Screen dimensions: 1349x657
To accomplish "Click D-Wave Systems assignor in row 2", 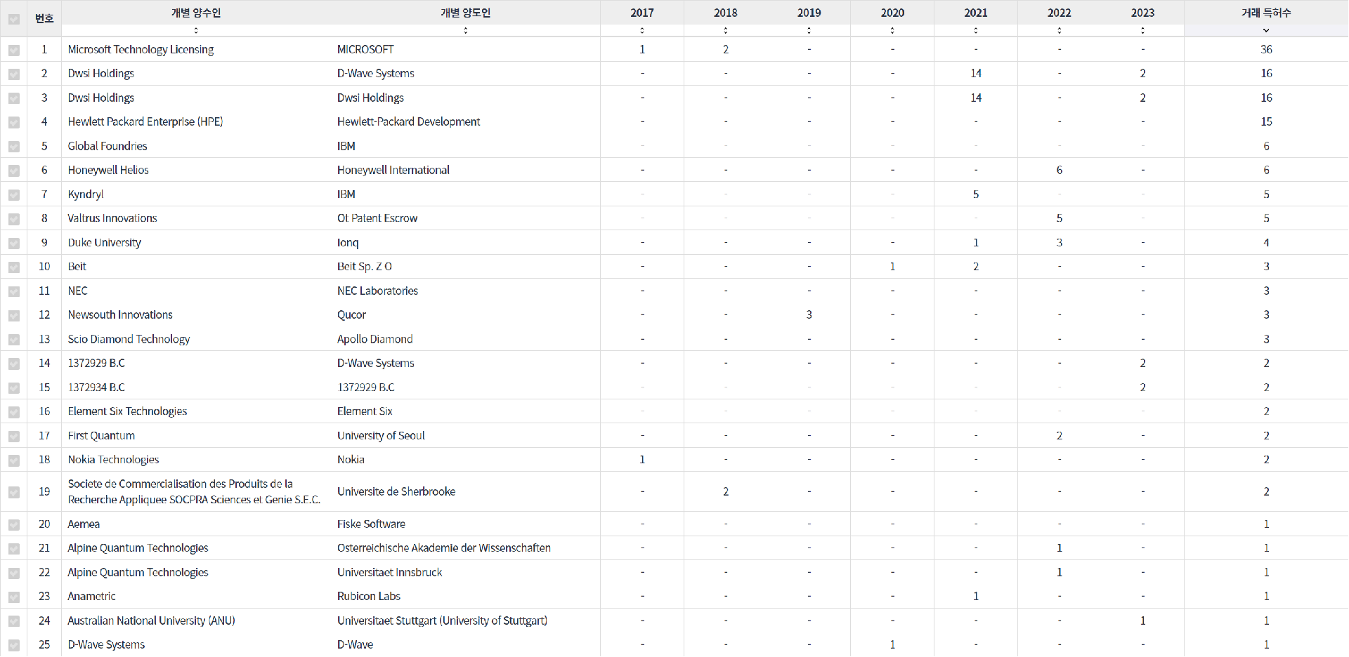I will (376, 73).
